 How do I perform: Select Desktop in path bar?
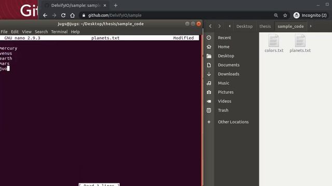tap(244, 26)
